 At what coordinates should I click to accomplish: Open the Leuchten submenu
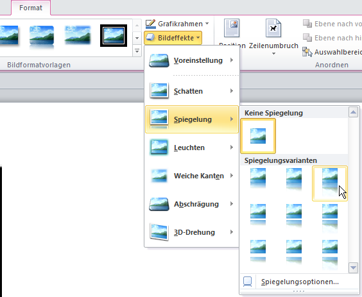pyautogui.click(x=192, y=148)
